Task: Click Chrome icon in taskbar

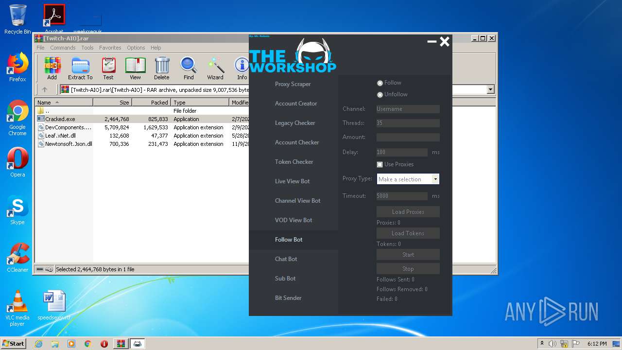Action: pos(88,344)
